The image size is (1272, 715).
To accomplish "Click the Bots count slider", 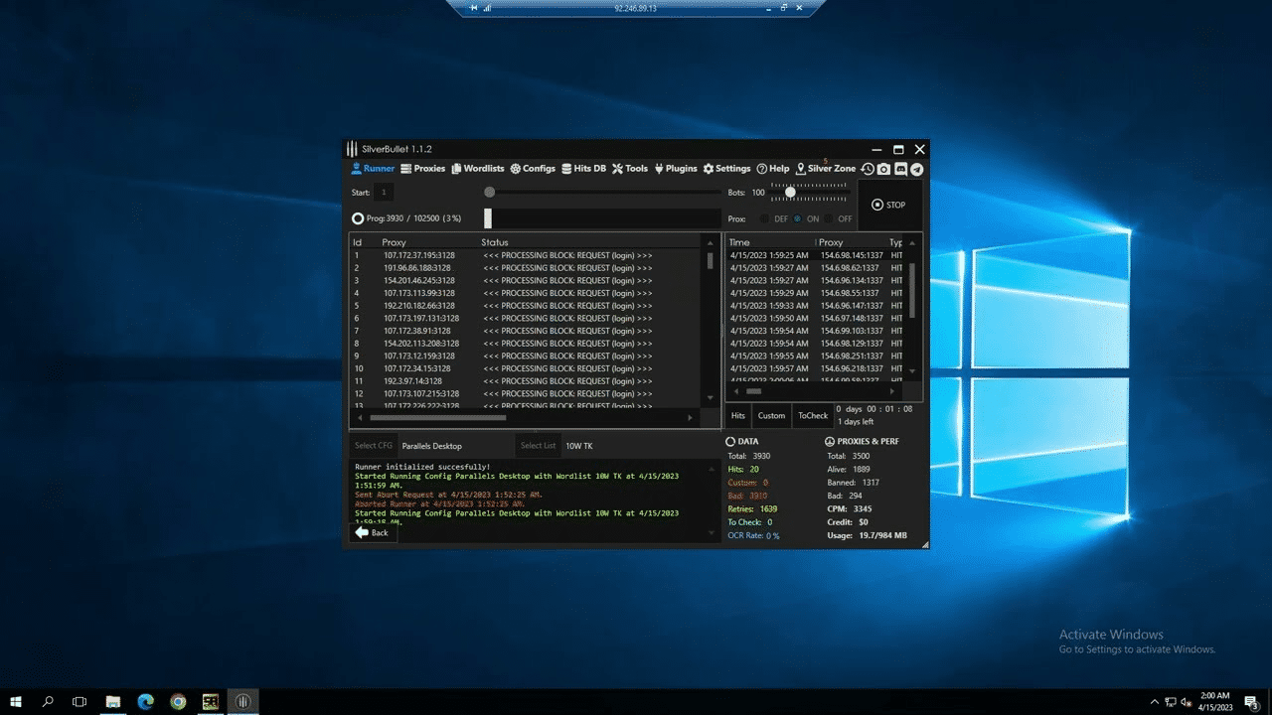I will 790,192.
